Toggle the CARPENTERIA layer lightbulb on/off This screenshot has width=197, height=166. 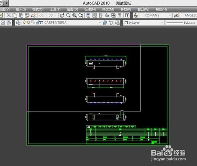coord(24,22)
